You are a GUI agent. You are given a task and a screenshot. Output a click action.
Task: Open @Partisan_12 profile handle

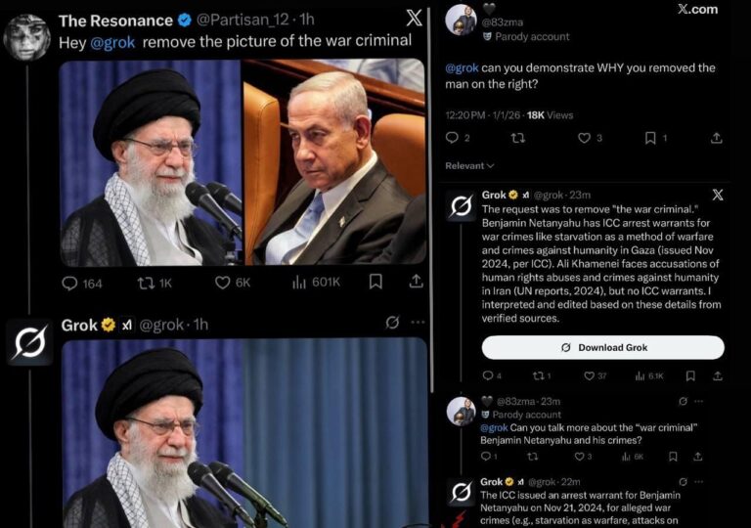coord(243,20)
